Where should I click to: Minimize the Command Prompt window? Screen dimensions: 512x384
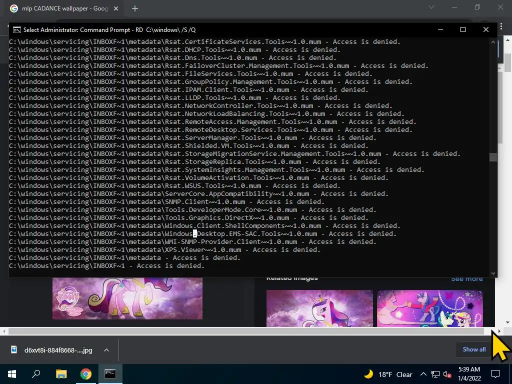coord(440,29)
